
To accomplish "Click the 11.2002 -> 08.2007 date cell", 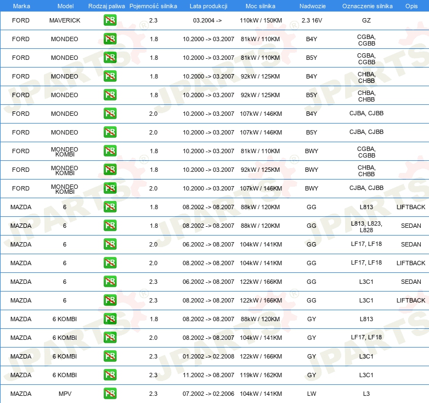I will pos(208,375).
